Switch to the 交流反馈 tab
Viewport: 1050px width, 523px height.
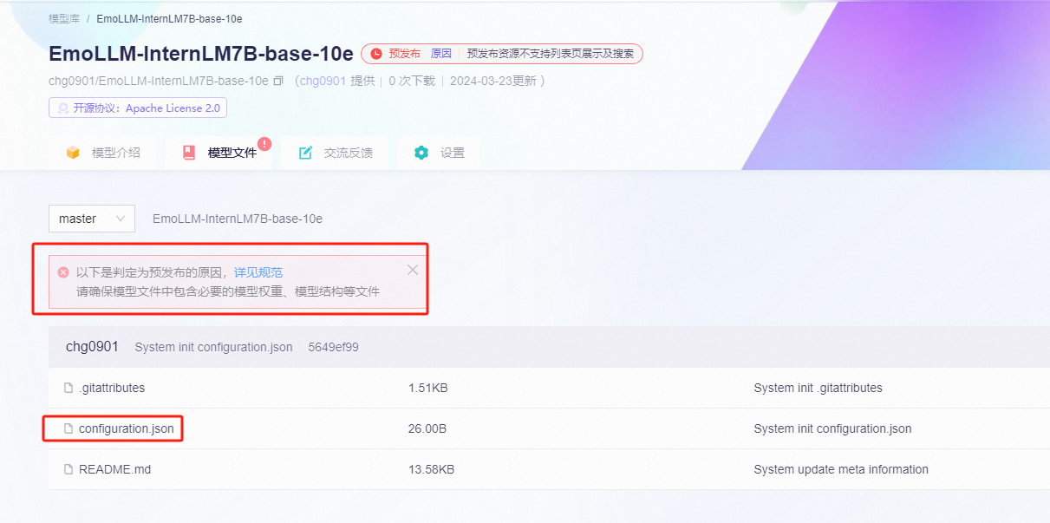(x=336, y=153)
